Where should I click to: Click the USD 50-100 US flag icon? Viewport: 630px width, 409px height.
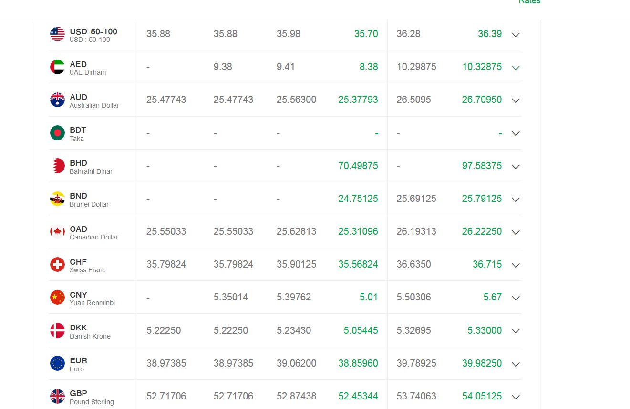pyautogui.click(x=57, y=34)
